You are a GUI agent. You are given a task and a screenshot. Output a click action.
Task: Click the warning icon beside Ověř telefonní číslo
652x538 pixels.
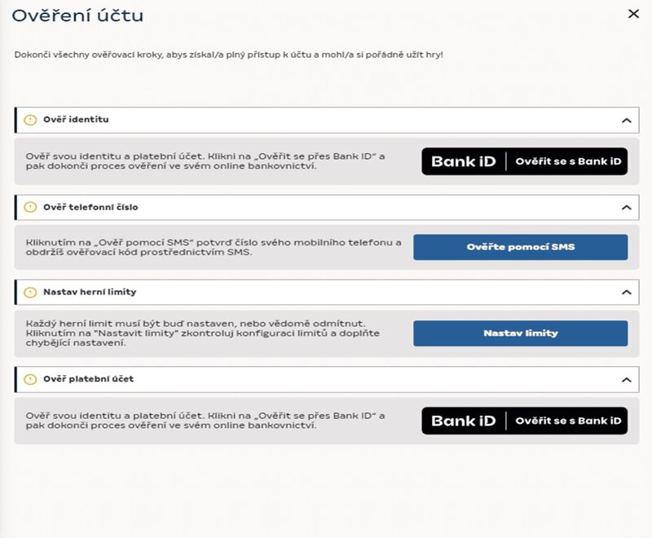tap(31, 207)
